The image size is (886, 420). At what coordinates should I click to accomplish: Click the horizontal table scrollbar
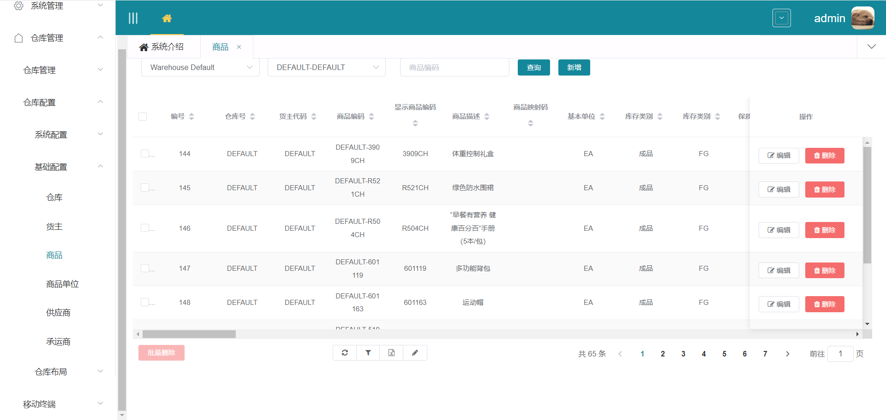189,334
